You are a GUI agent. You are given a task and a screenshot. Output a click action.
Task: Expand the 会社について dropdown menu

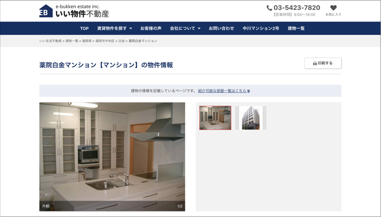pyautogui.click(x=185, y=28)
